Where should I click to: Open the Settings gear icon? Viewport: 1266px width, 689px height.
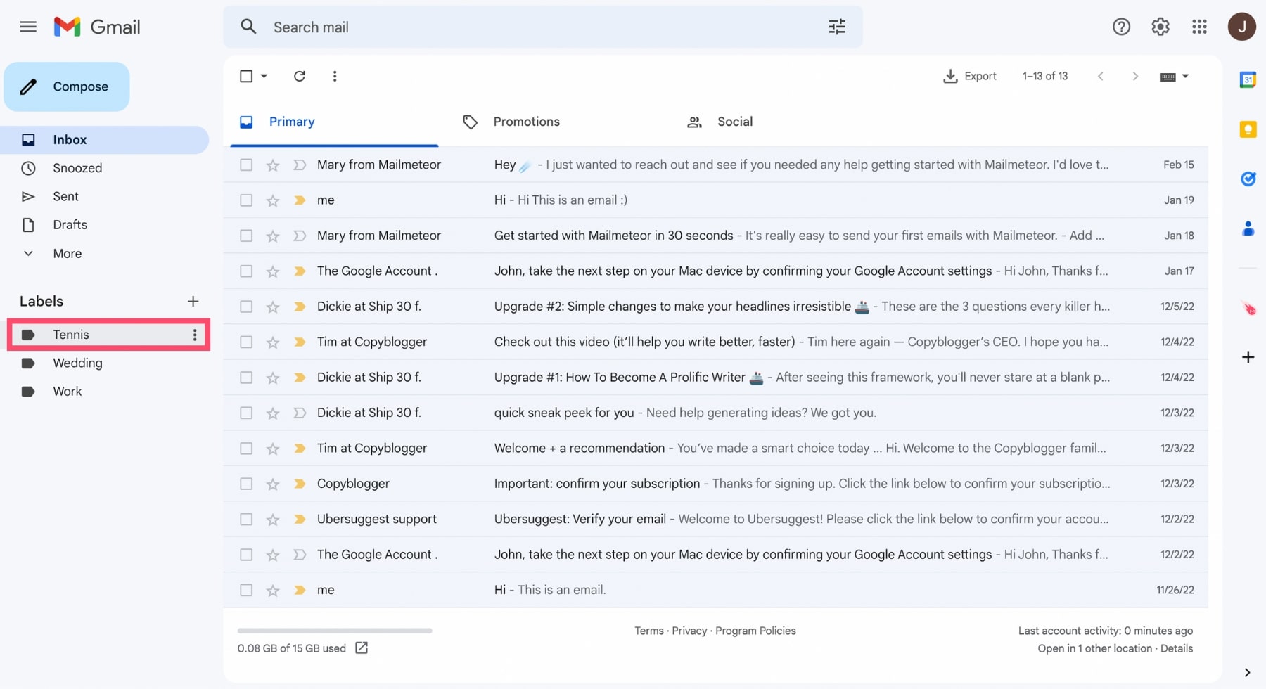coord(1160,27)
